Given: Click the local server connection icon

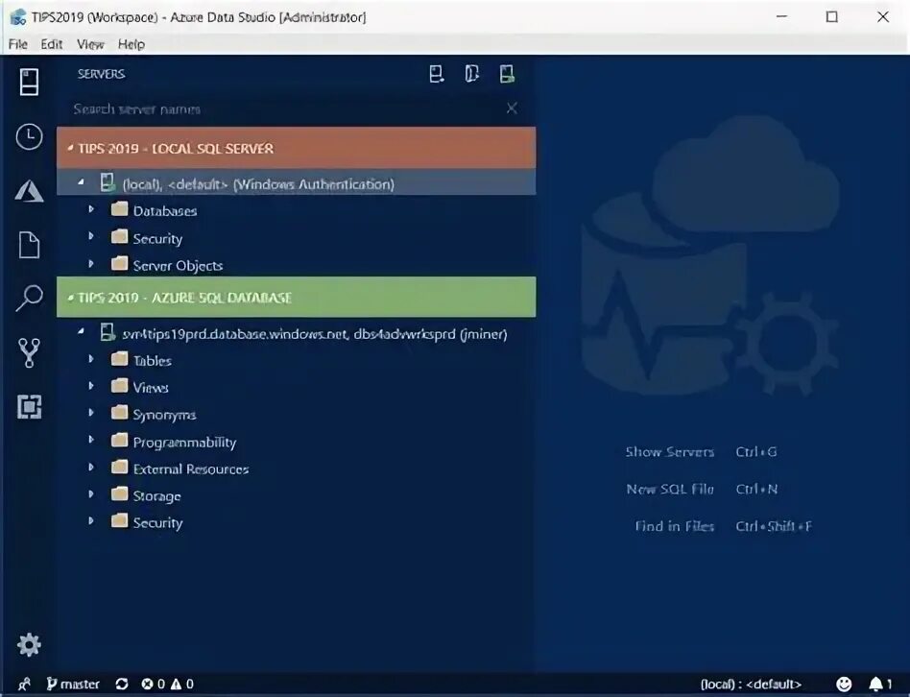Looking at the screenshot, I should pos(108,182).
